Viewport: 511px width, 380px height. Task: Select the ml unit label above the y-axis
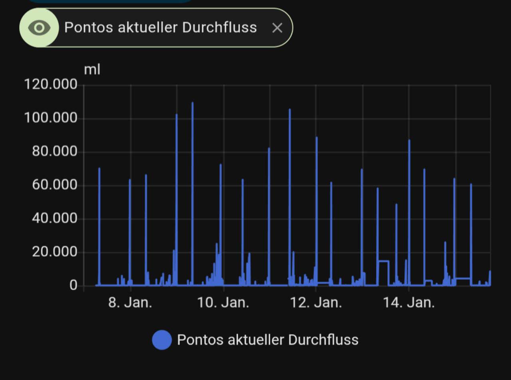click(x=92, y=69)
